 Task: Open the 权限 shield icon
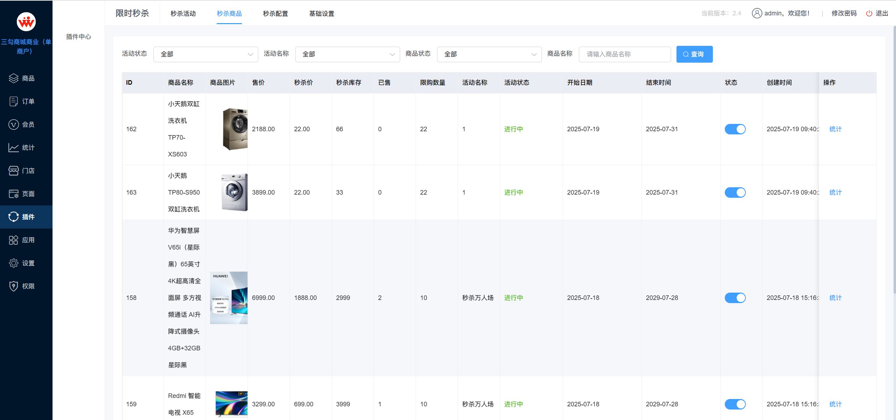coord(13,286)
